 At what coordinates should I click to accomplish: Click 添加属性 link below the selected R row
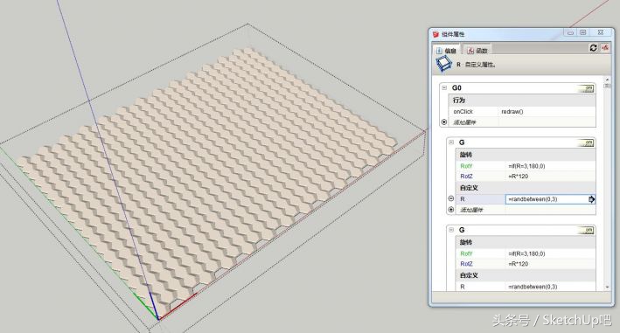471,210
